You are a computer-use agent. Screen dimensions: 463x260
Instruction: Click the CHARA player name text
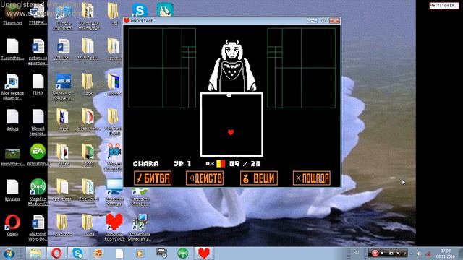click(145, 164)
